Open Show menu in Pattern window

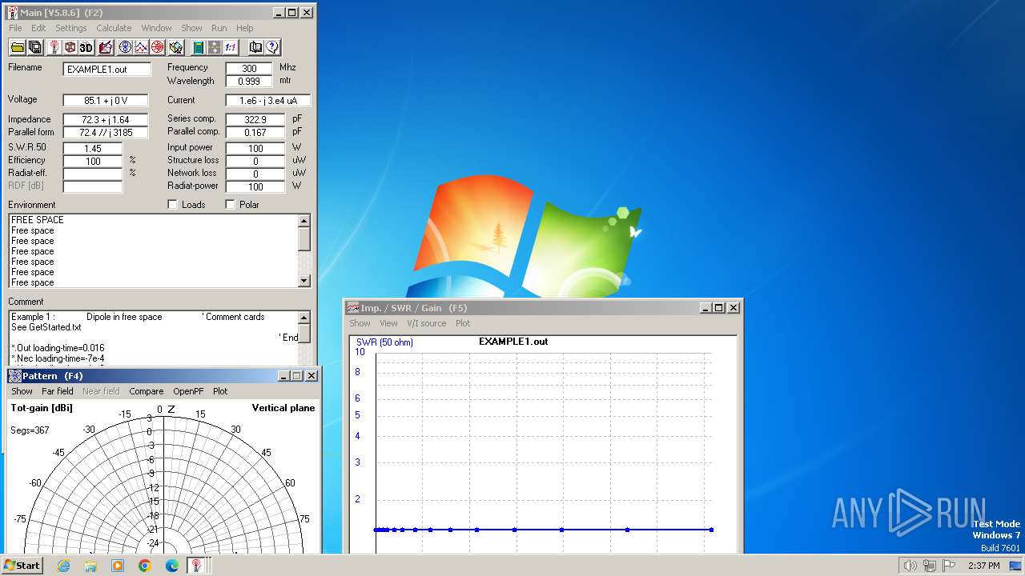point(22,391)
